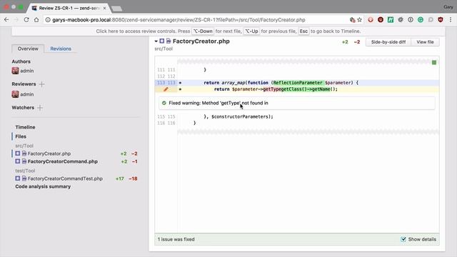Click the green marker in the diff scrollbar

coord(434,62)
